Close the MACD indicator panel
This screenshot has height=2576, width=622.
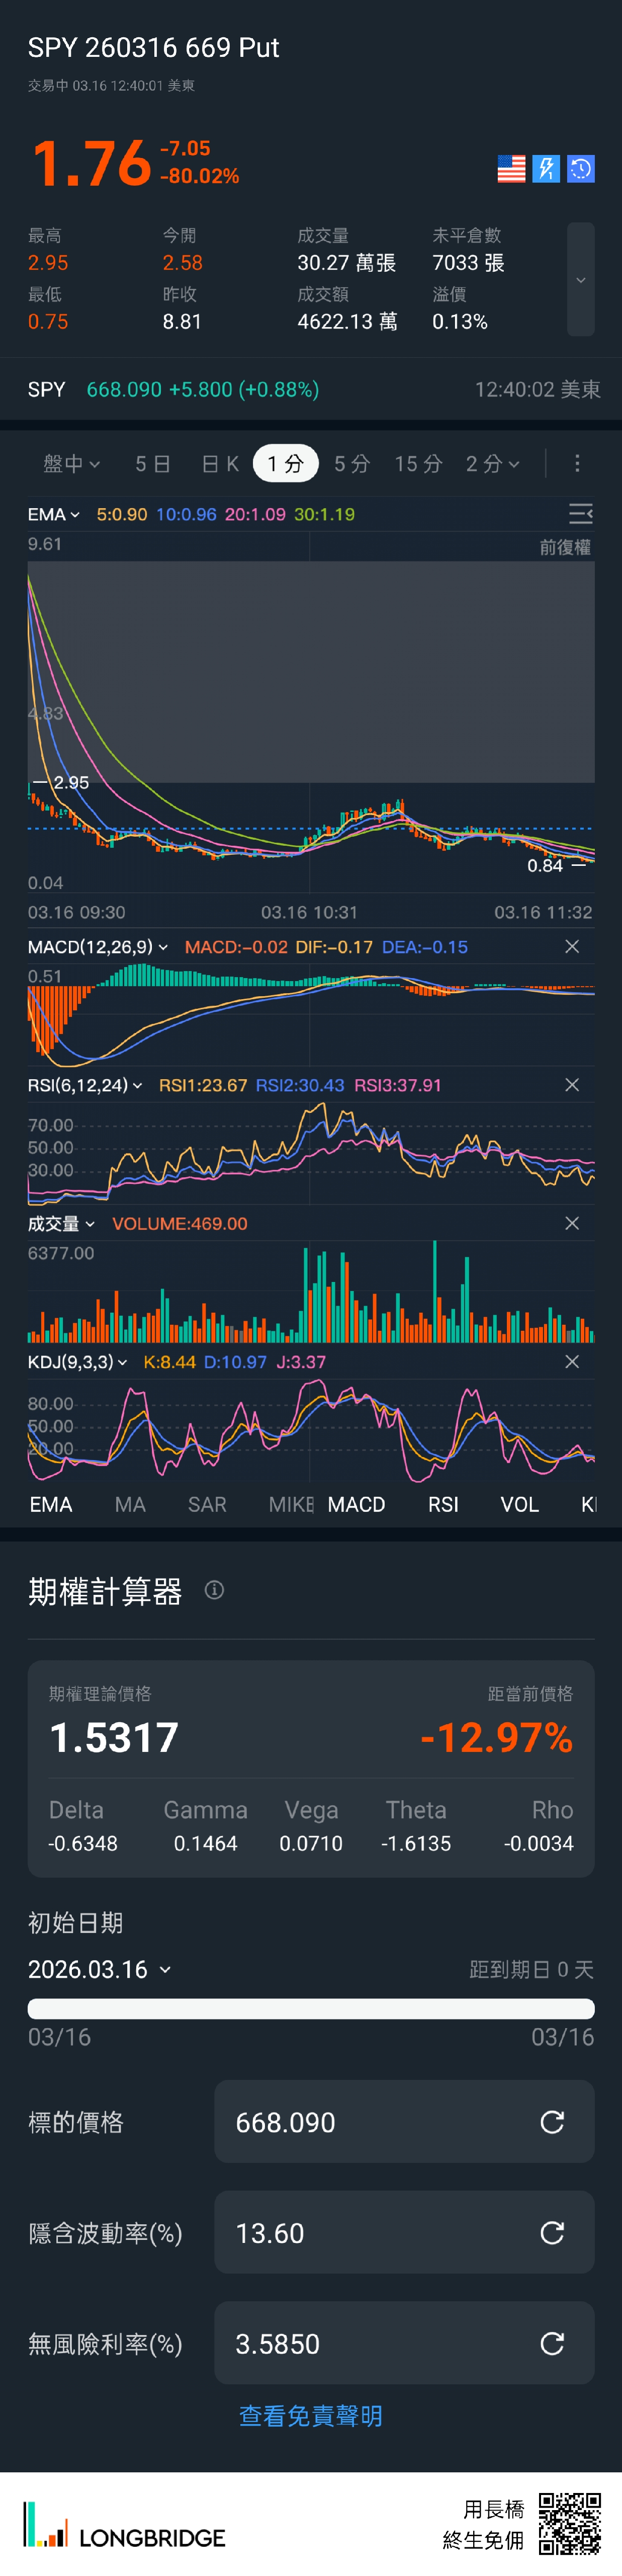coord(572,947)
